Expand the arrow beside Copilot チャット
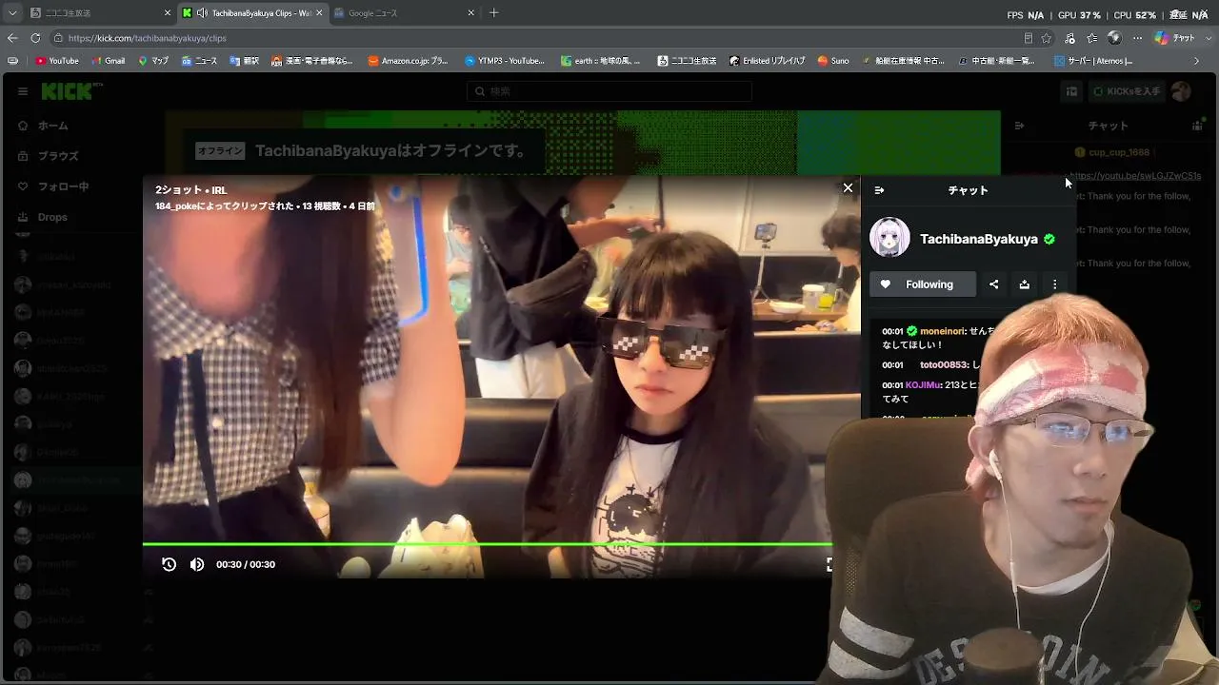The height and width of the screenshot is (685, 1219). 1208,38
